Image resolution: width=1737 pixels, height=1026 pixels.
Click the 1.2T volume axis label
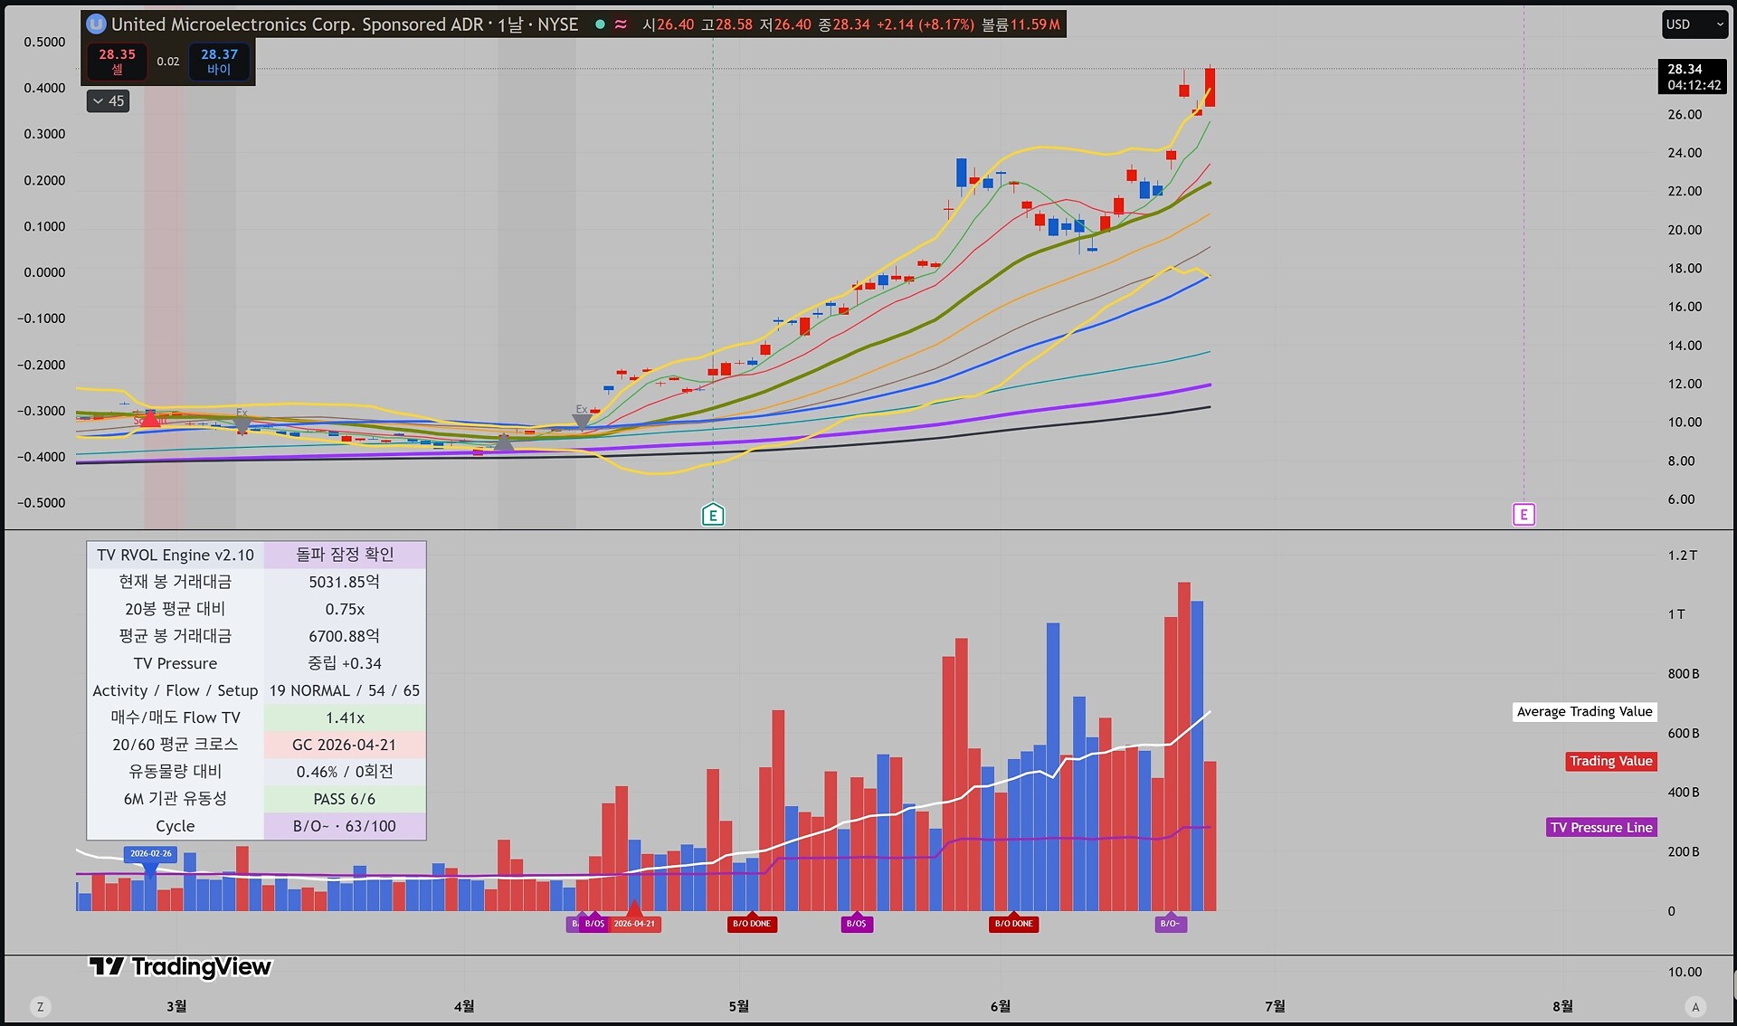(1683, 556)
